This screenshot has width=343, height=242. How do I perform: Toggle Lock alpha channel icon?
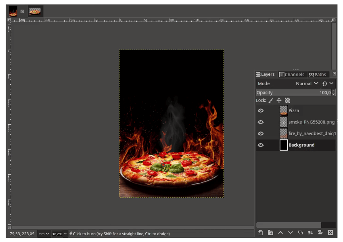(x=287, y=100)
